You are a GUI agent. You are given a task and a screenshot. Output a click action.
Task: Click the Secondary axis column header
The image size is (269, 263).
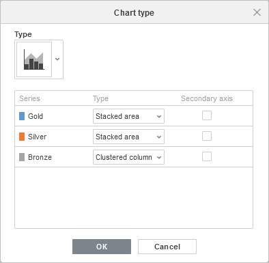click(207, 98)
